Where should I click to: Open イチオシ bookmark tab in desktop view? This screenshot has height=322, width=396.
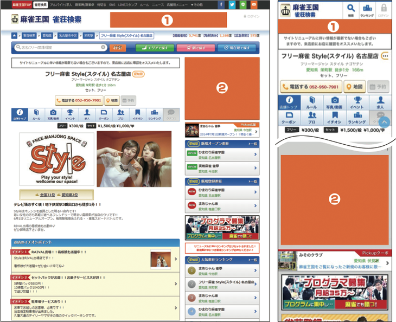click(138, 114)
